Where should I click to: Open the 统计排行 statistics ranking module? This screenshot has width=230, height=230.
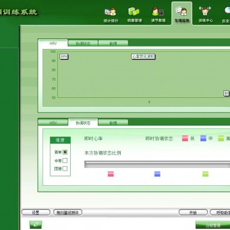pos(111,15)
